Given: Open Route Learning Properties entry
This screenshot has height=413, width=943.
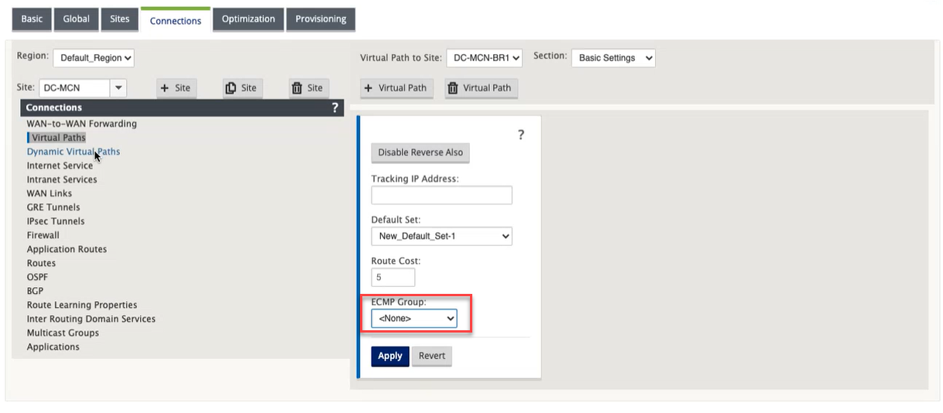Looking at the screenshot, I should (82, 305).
